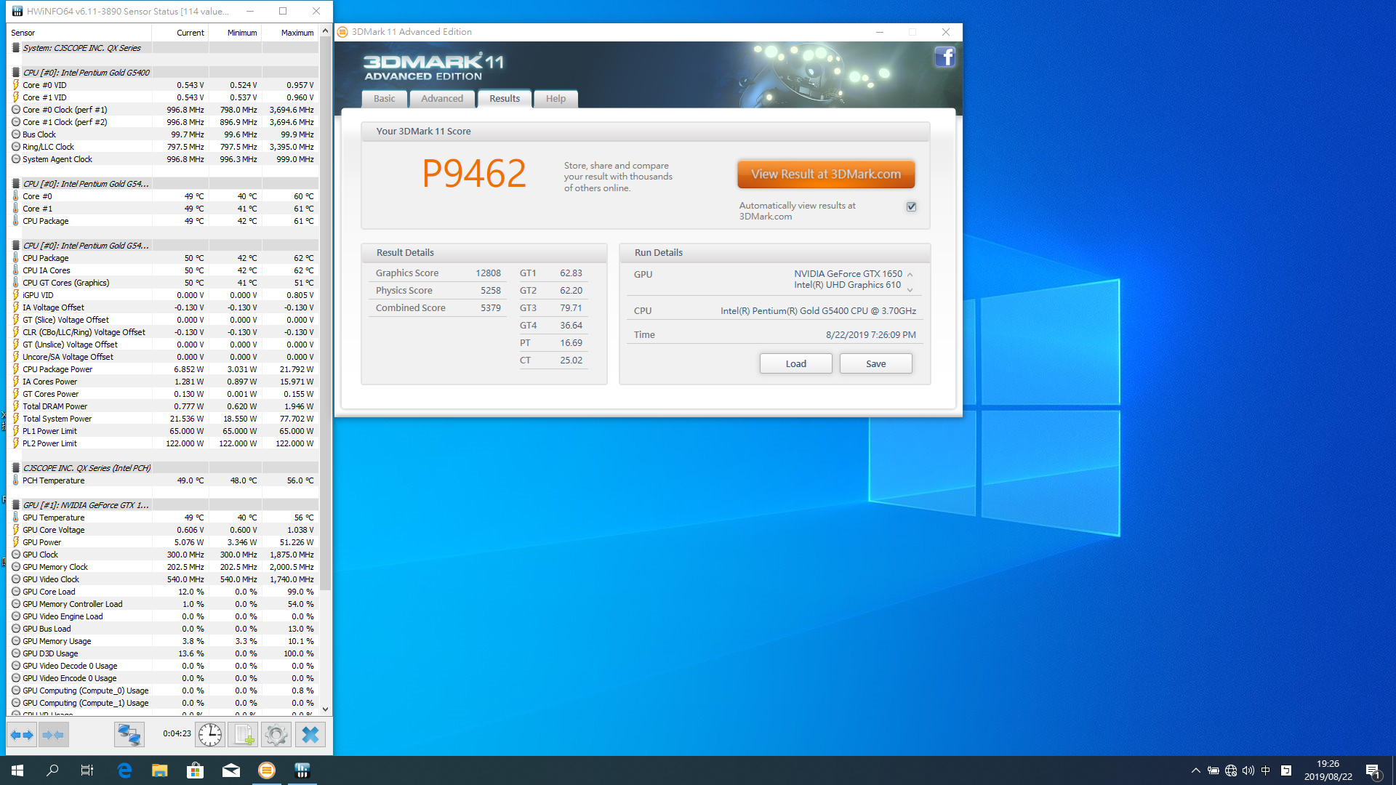Open HWiNFO sensor settings gear icon

(x=276, y=735)
